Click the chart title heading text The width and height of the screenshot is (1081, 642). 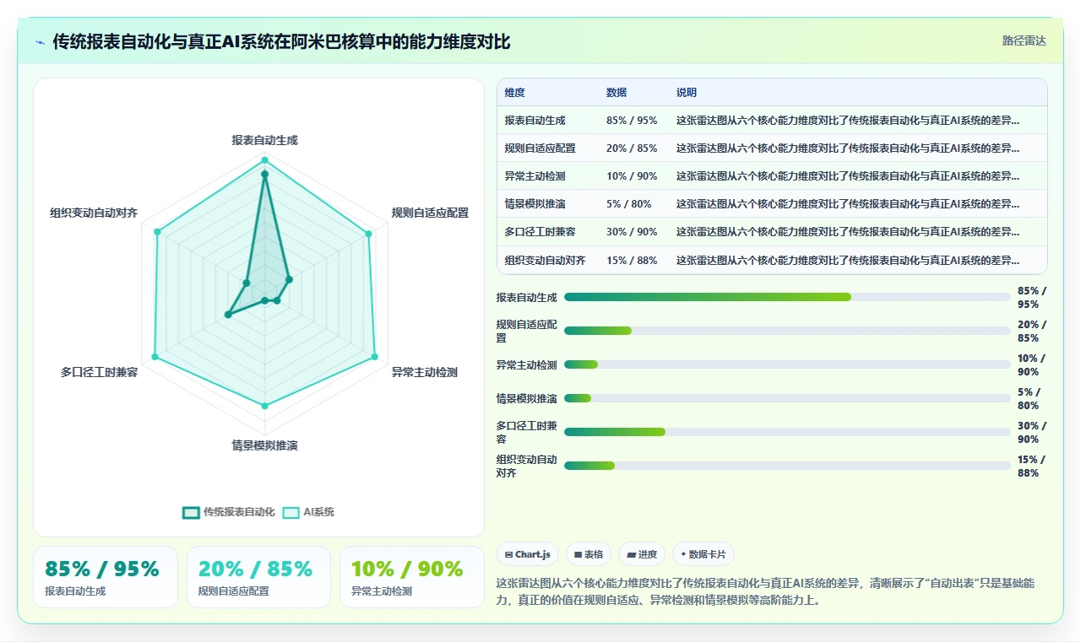pos(281,42)
